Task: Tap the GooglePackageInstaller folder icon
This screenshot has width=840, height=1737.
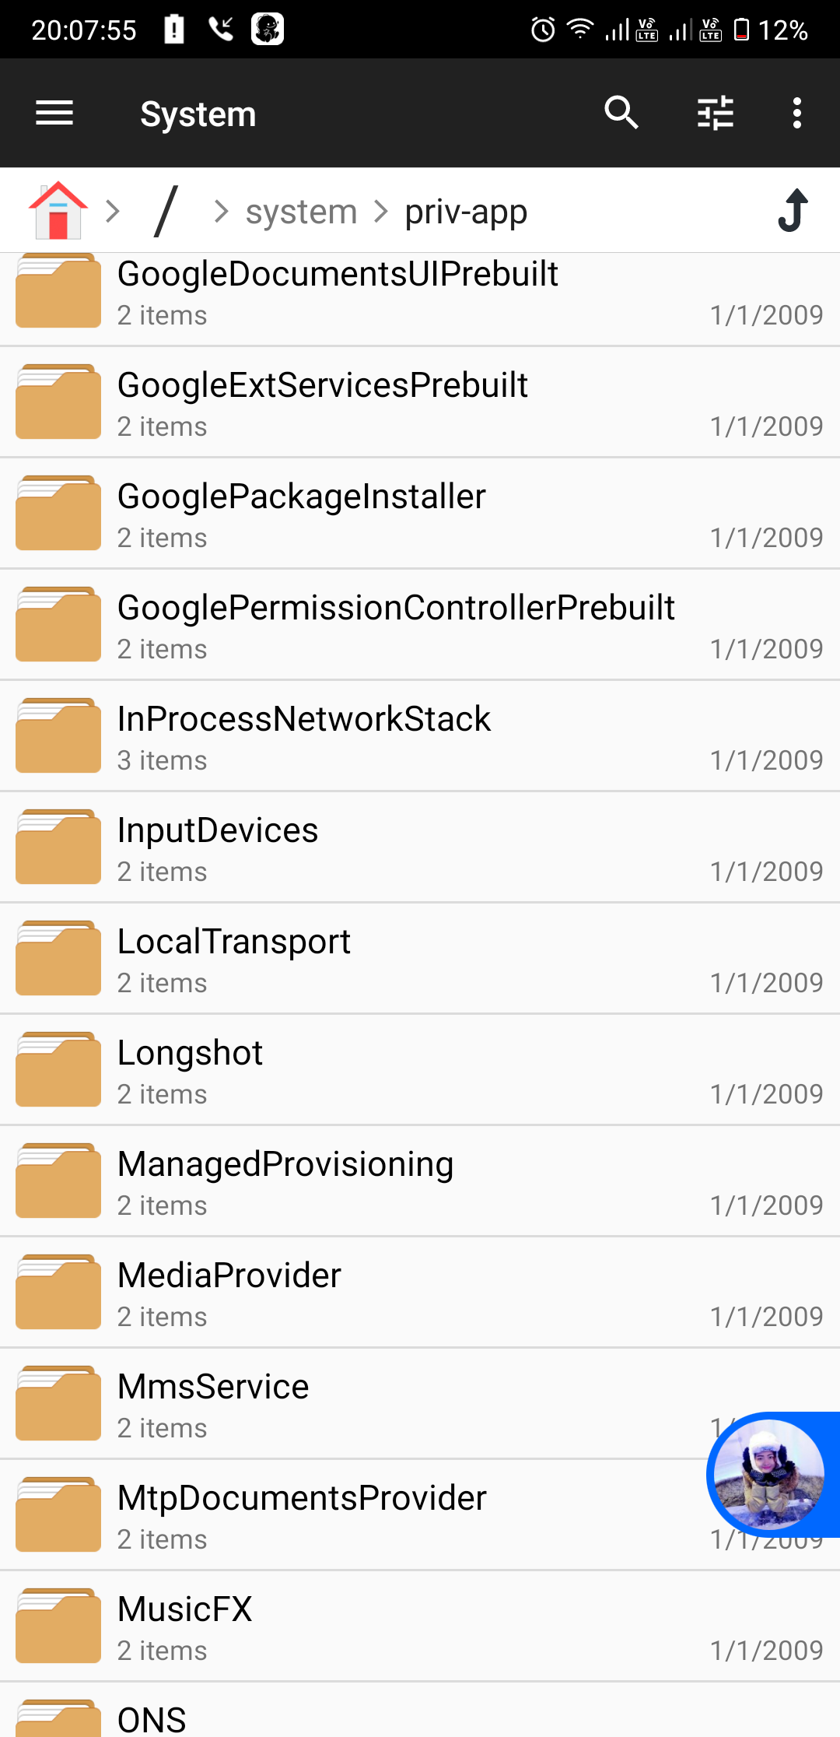Action: (58, 514)
